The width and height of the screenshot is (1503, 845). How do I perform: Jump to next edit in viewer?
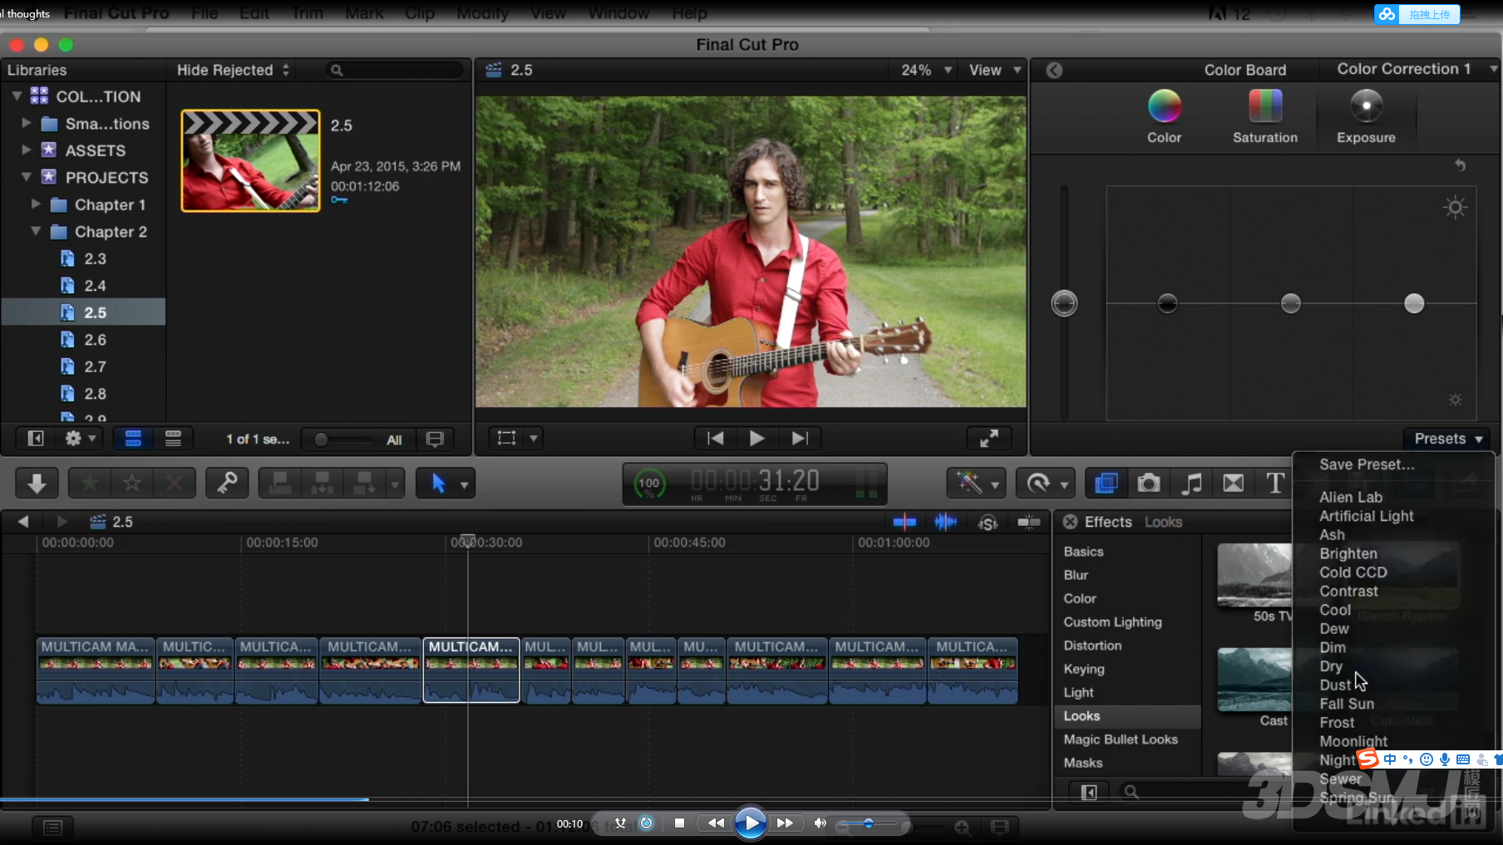point(800,438)
